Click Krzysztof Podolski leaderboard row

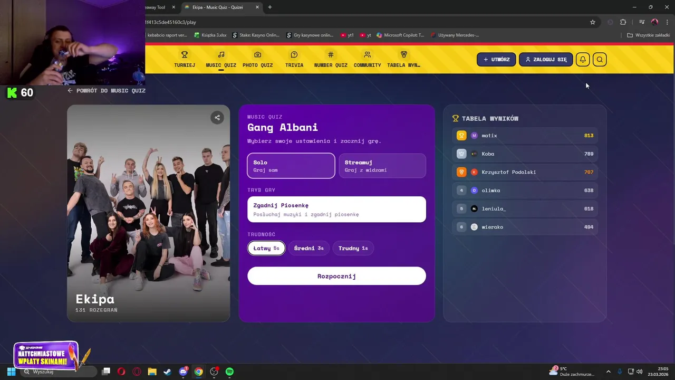coord(525,172)
